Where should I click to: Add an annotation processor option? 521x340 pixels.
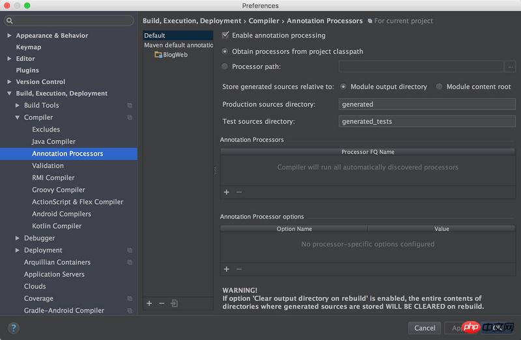227,269
